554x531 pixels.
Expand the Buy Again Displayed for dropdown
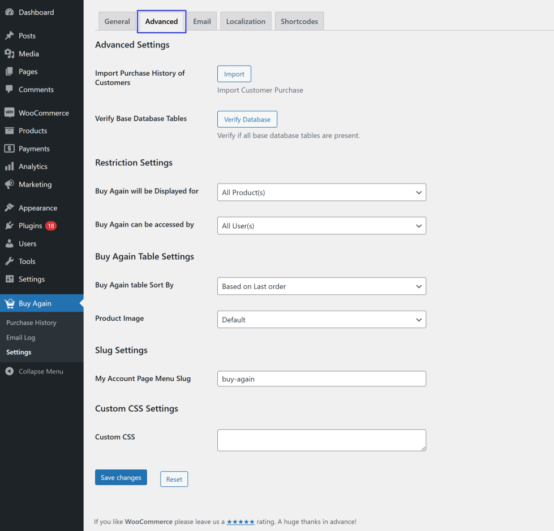coord(321,193)
